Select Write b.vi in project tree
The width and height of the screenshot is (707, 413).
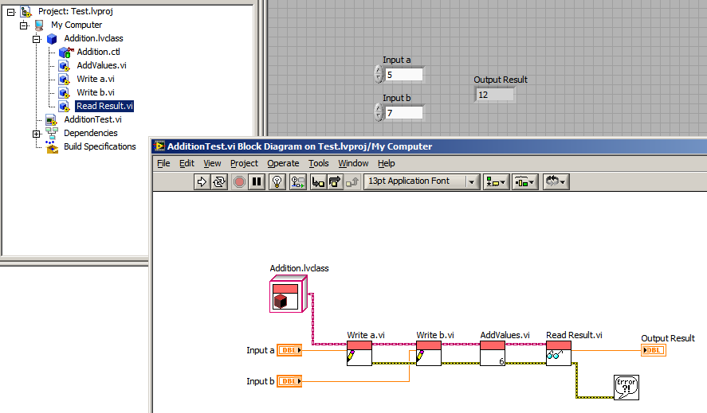coord(96,92)
